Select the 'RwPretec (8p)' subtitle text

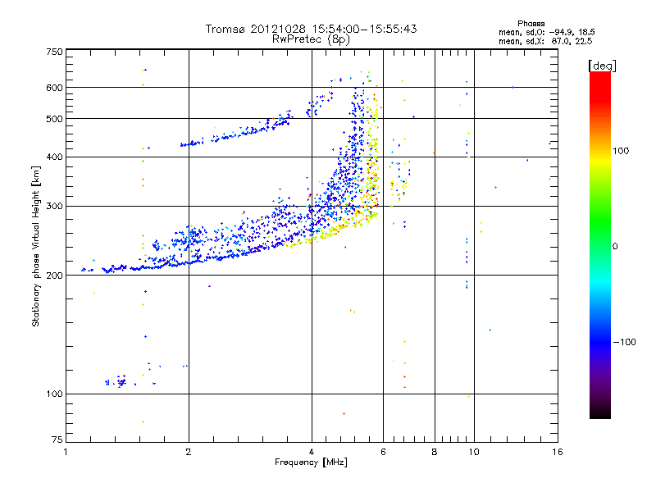click(311, 39)
